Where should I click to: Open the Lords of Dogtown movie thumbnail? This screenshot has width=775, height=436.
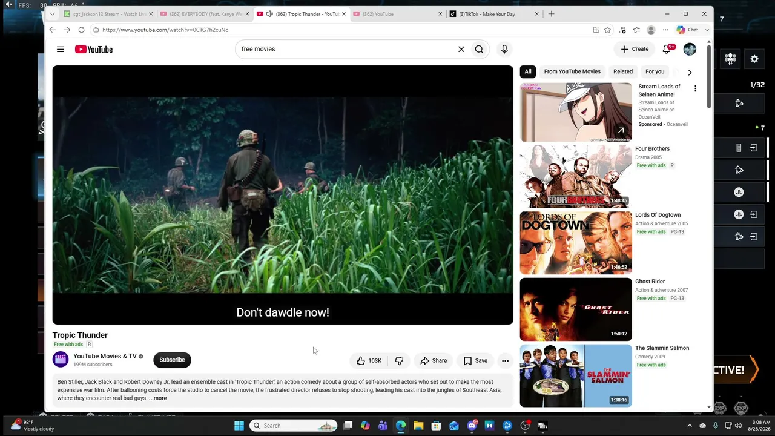point(576,243)
